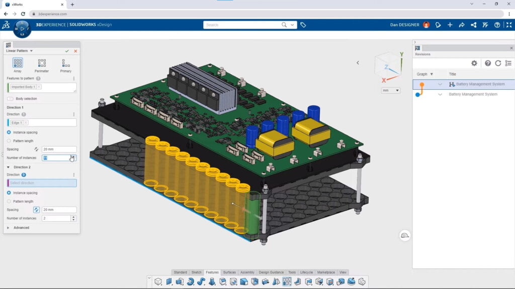Open the Assembly tab
This screenshot has height=289, width=515.
(x=246, y=272)
